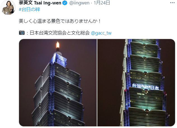Open the tweet's more options (three dots) menu
Screen dimensions: 177x128
(172, 3)
